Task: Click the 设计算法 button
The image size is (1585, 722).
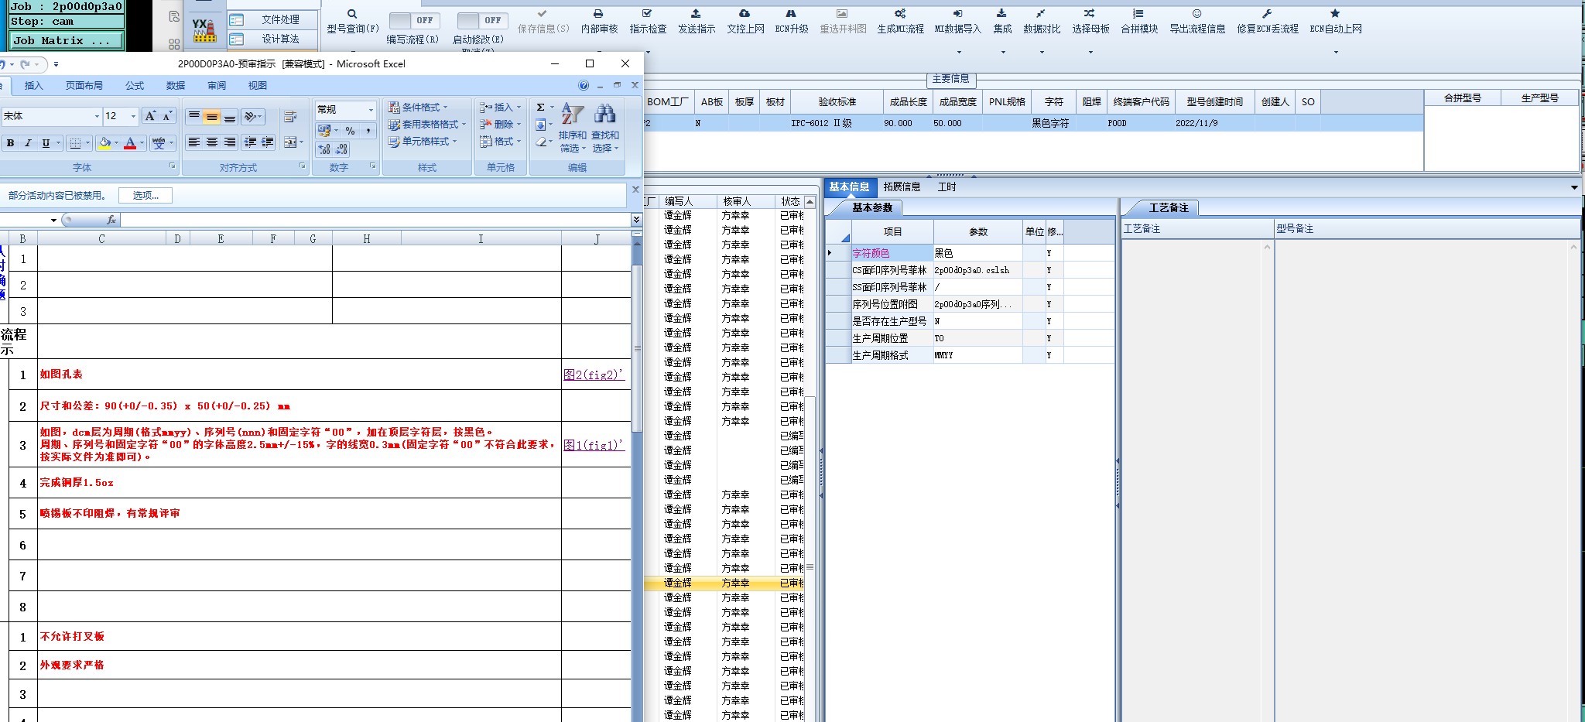Action: coord(273,39)
